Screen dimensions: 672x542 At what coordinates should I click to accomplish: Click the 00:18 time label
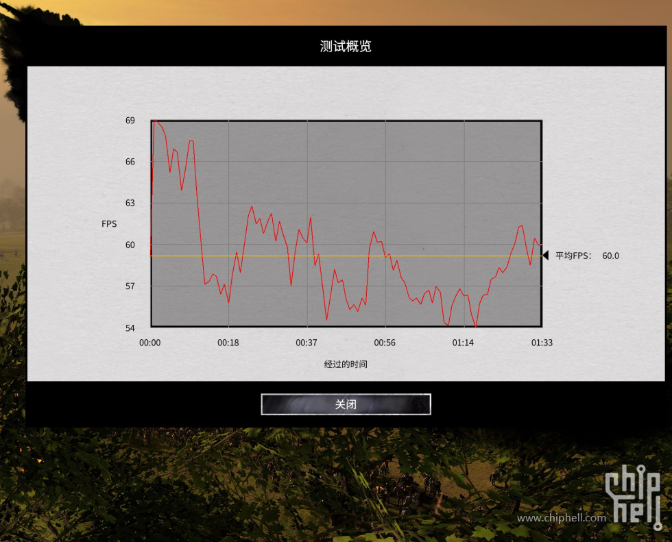[x=228, y=343]
